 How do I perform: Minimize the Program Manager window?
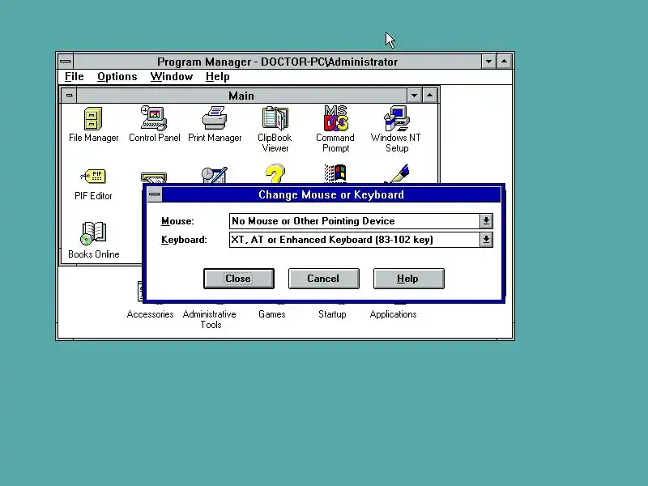pyautogui.click(x=488, y=62)
